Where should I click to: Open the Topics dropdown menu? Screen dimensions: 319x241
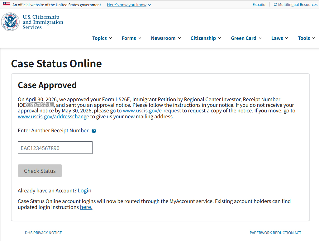(x=102, y=38)
